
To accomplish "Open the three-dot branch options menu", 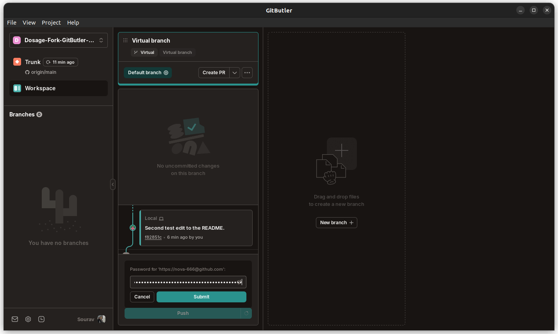I will click(247, 72).
